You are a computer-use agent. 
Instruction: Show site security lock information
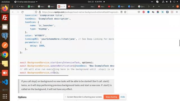pos(40,12)
